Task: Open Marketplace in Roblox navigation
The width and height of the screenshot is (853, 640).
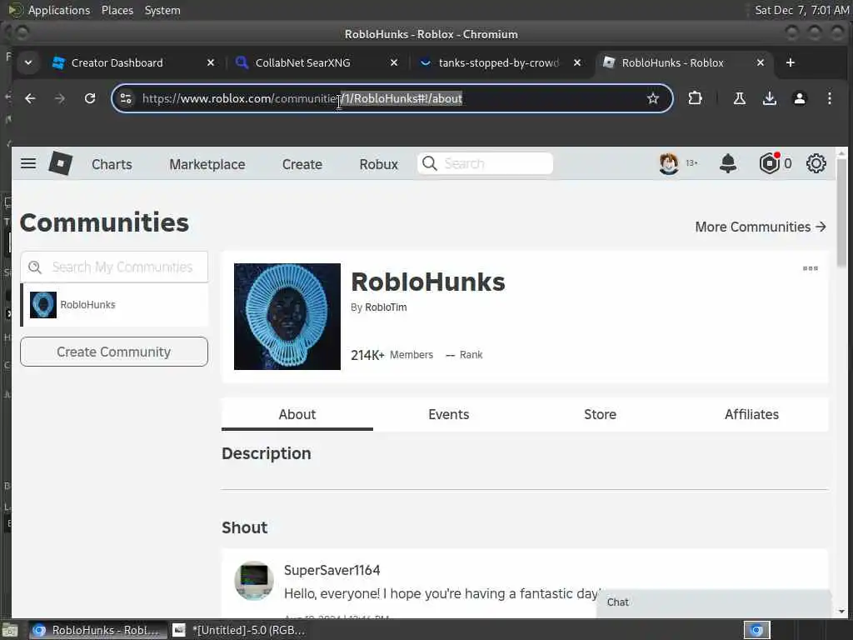Action: pyautogui.click(x=207, y=164)
